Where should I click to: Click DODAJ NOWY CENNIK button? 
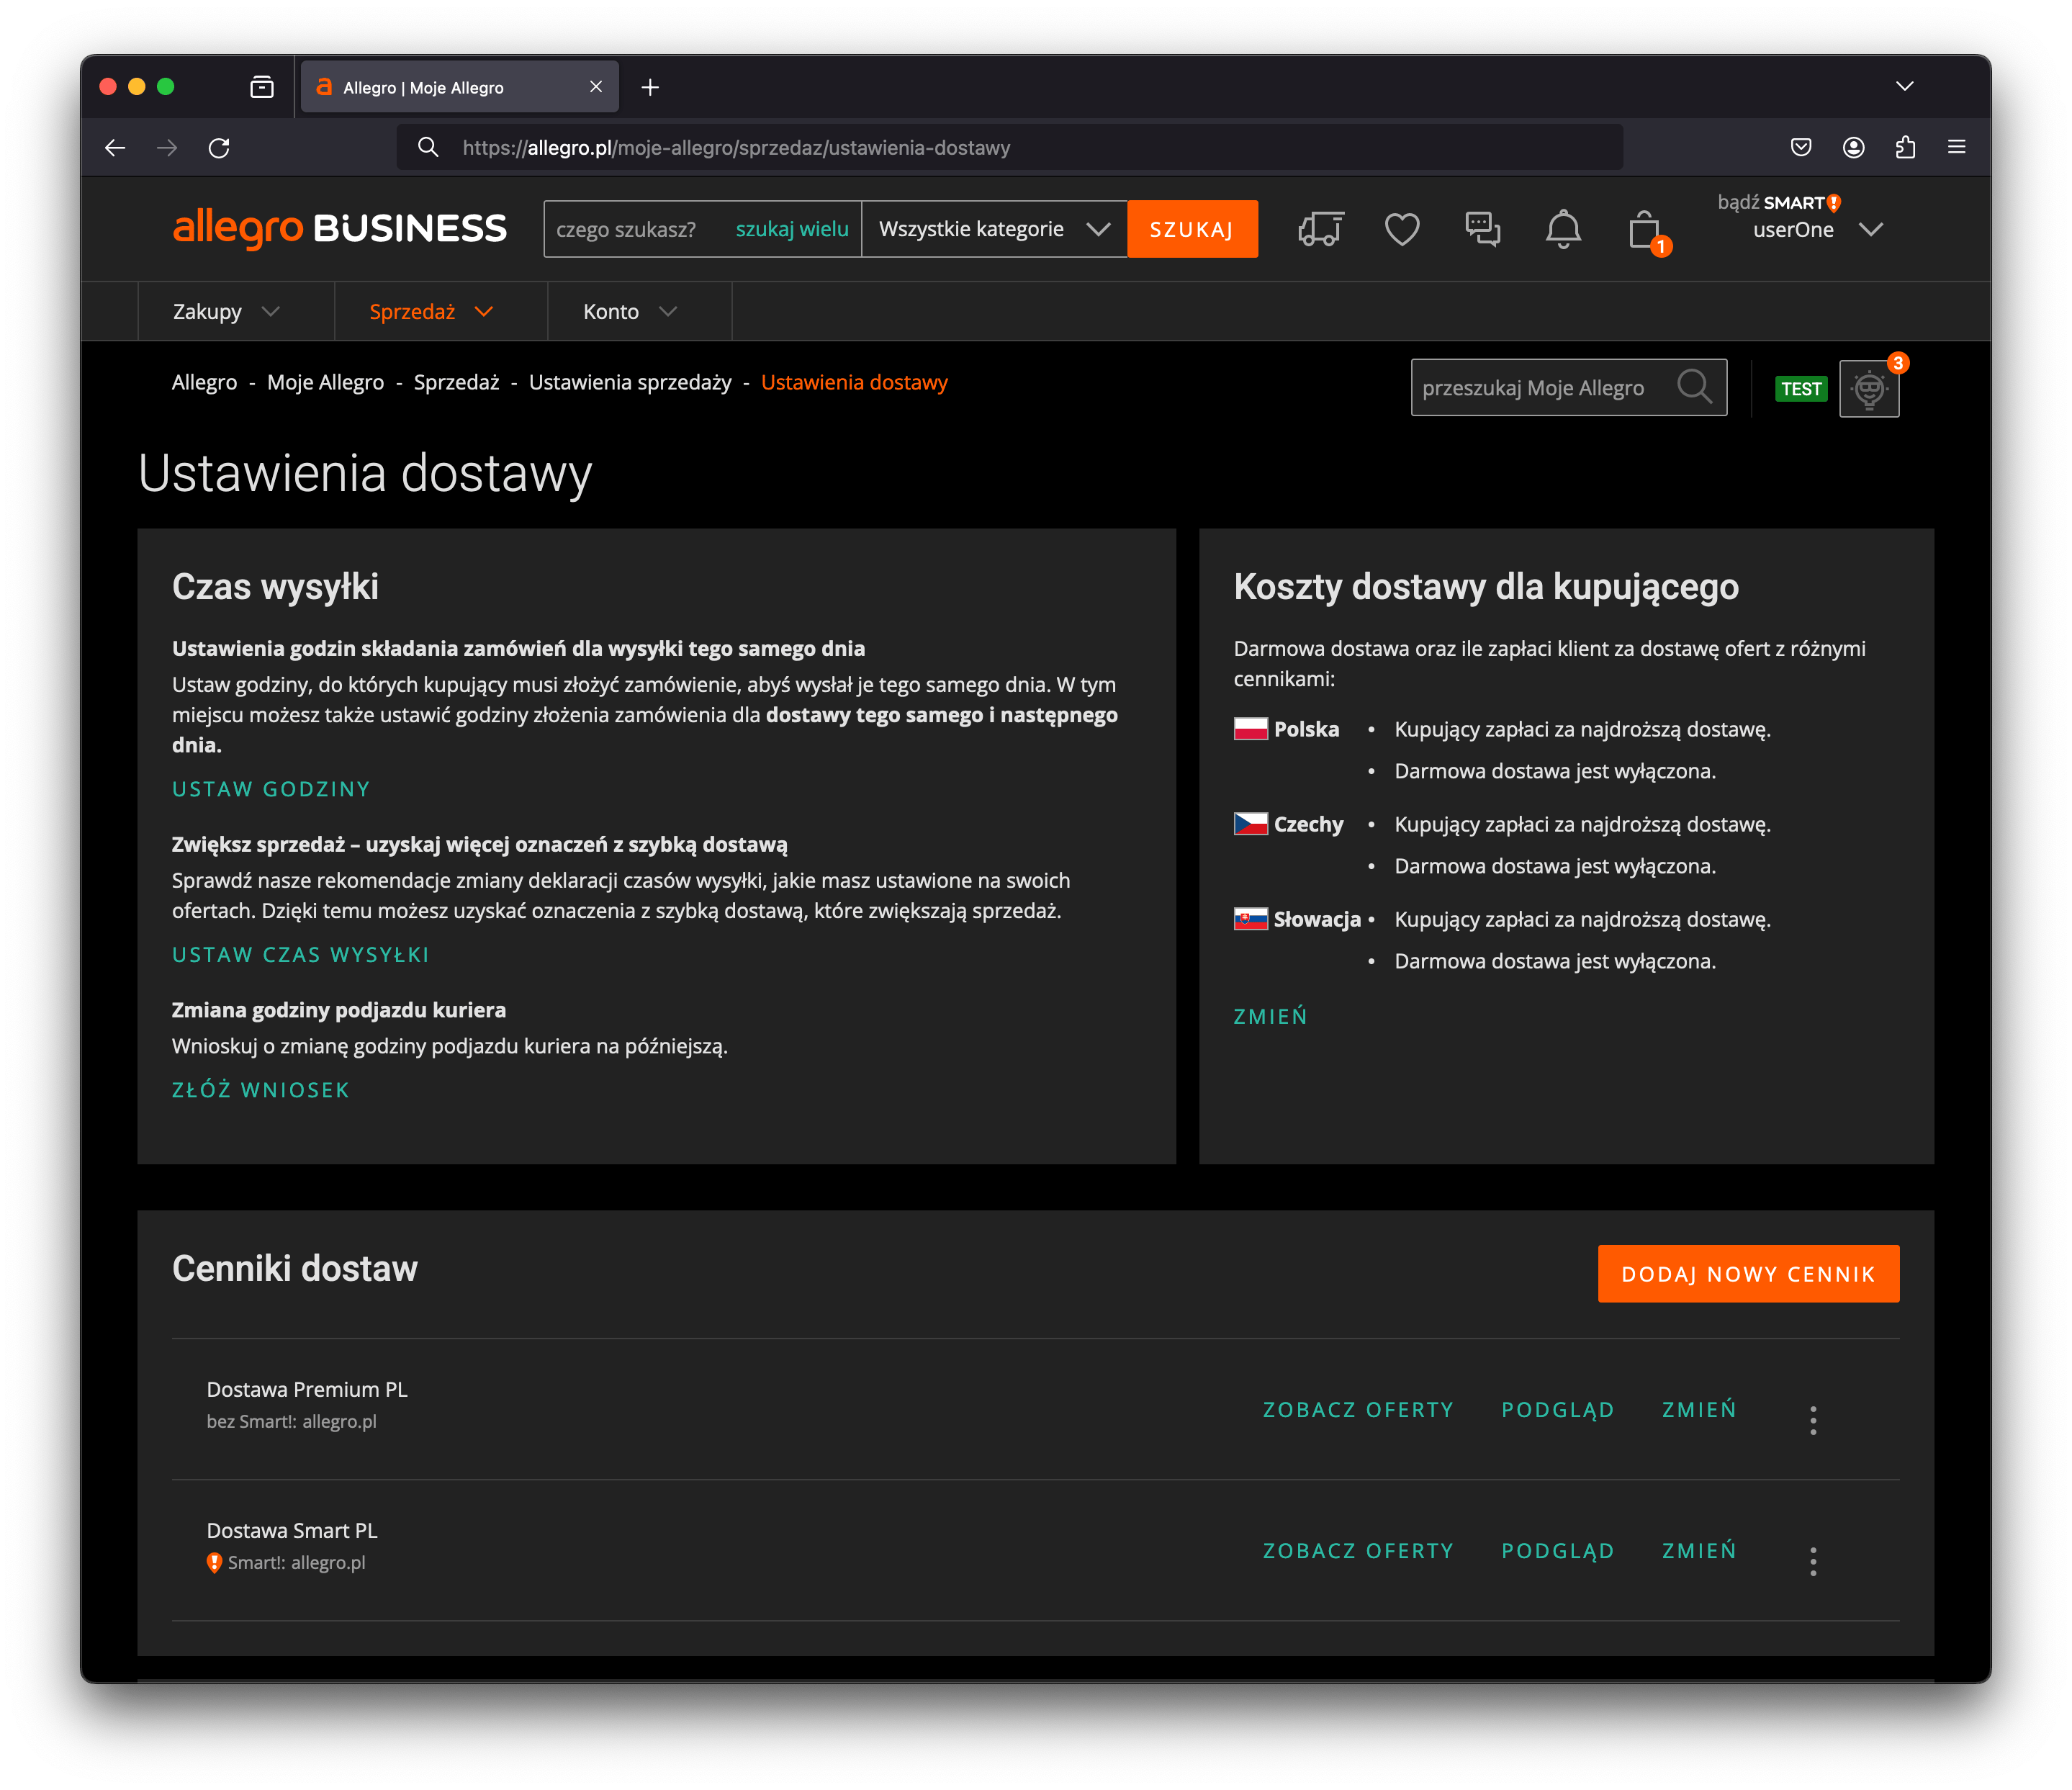(1748, 1273)
